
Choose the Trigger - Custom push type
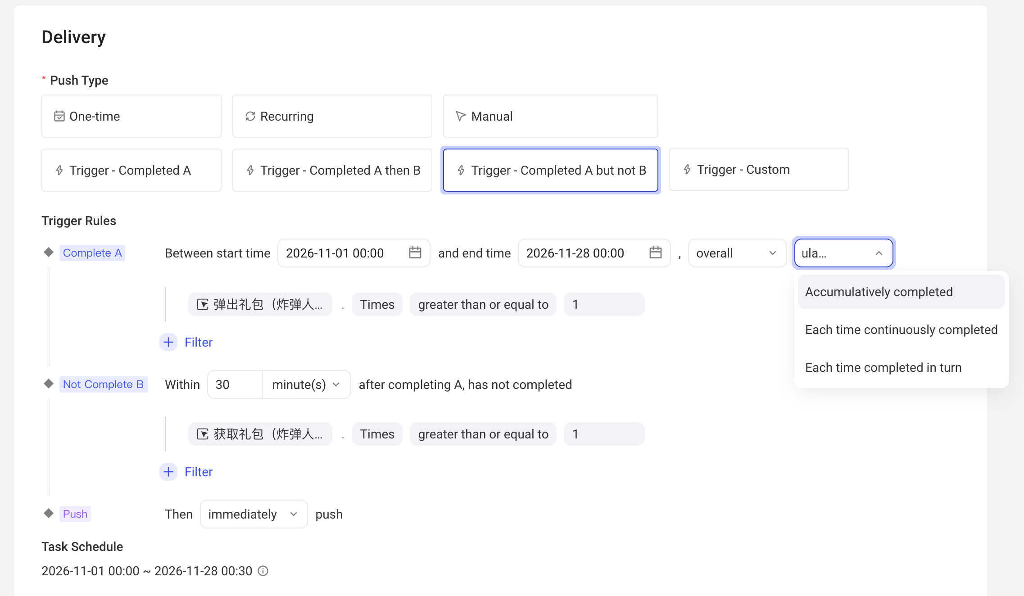click(x=759, y=169)
